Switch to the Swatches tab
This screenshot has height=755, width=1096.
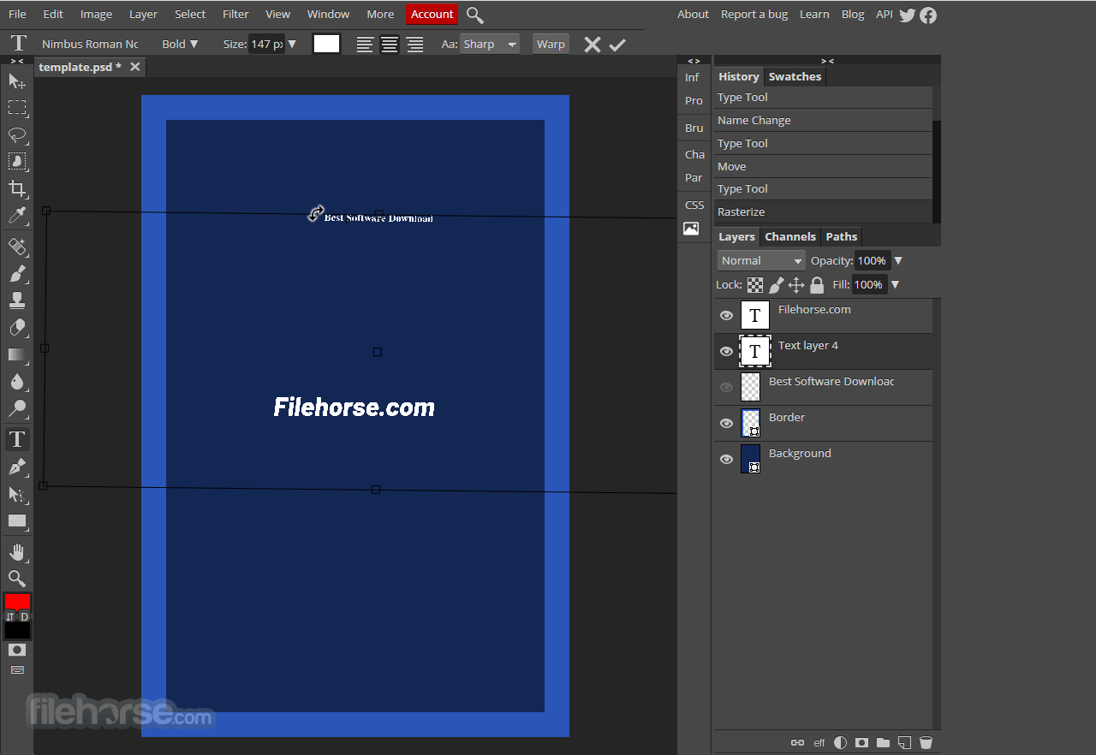click(x=795, y=77)
